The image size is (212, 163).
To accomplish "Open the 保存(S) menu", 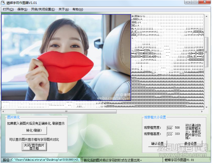I will tap(22, 9).
